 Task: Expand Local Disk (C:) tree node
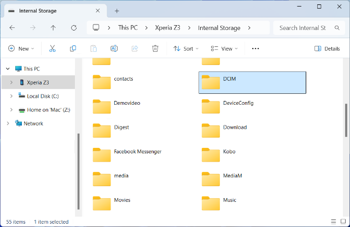pyautogui.click(x=11, y=96)
